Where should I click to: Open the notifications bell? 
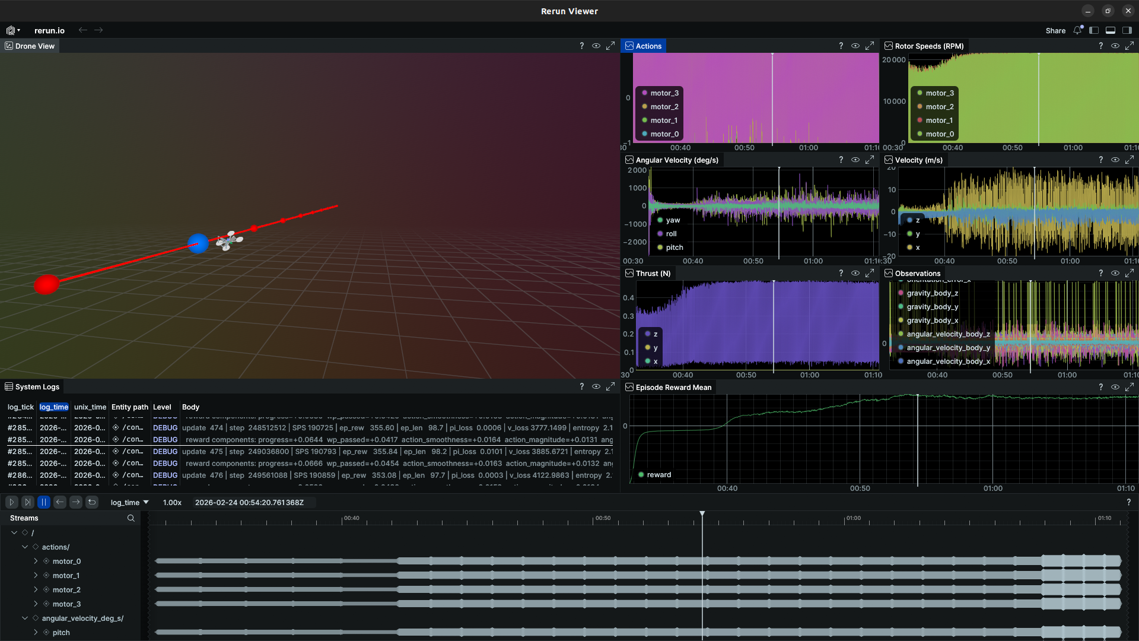coord(1077,30)
